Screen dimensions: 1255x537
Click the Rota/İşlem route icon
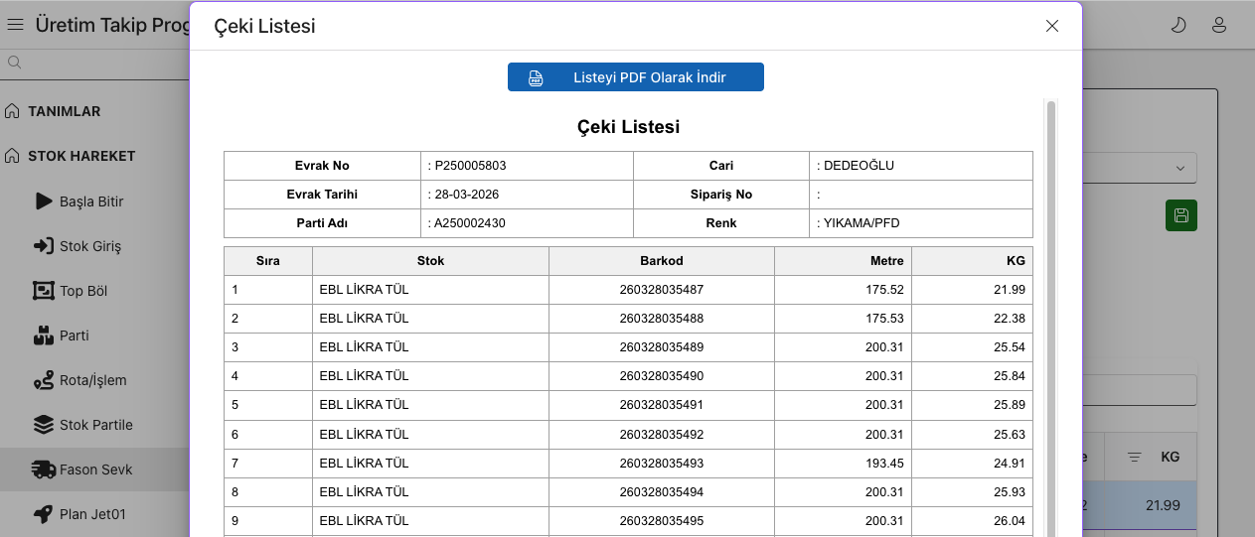click(x=43, y=380)
